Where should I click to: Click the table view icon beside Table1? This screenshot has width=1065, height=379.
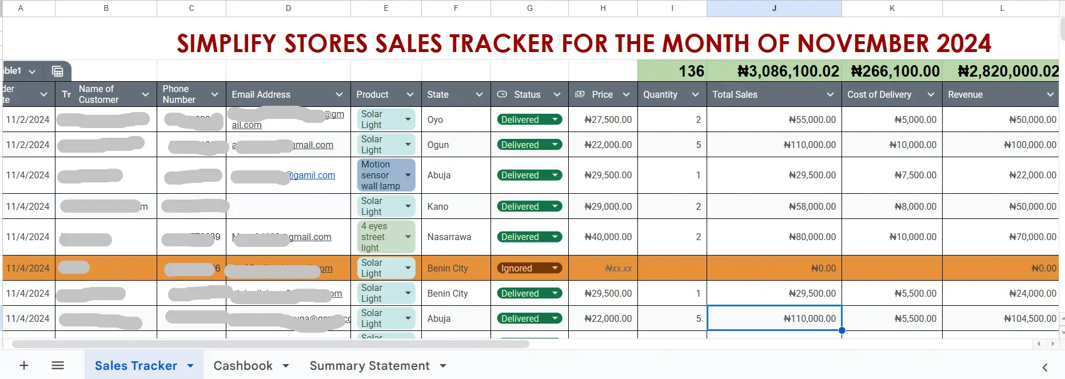[x=58, y=71]
